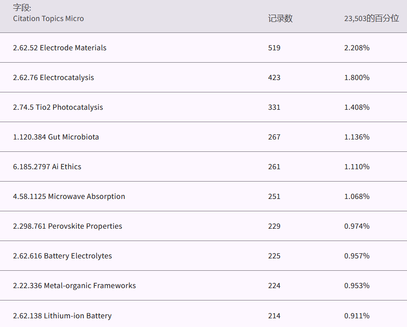The height and width of the screenshot is (327, 407).
Task: Click the 1.800% percentage value
Action: pos(357,78)
